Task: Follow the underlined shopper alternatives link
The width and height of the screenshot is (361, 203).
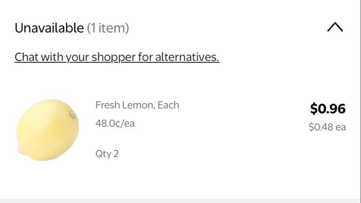Action: pyautogui.click(x=117, y=57)
